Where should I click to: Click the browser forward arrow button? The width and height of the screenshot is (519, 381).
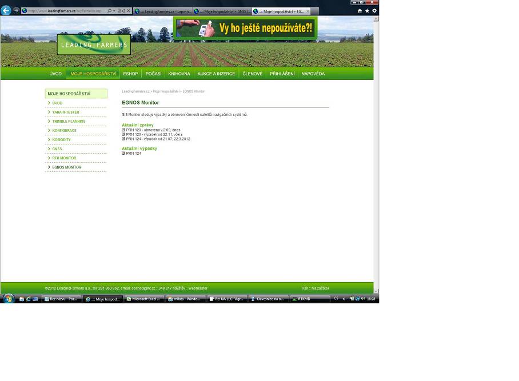click(16, 11)
